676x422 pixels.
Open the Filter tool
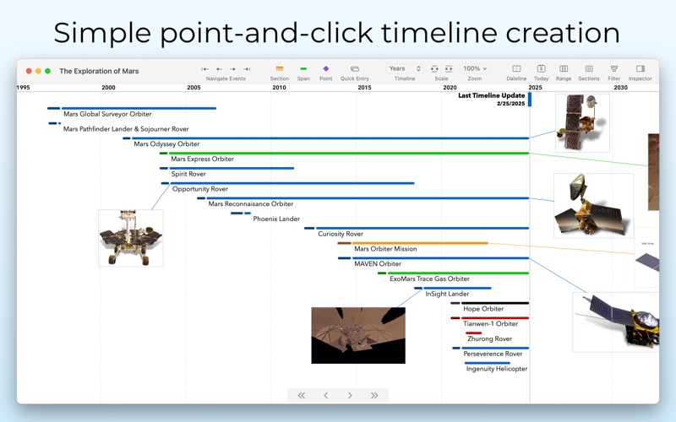coord(614,69)
